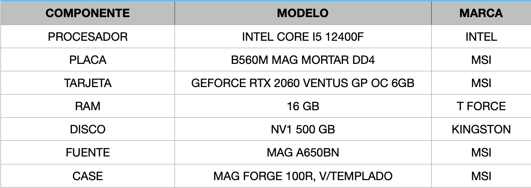Click the MARCA column header
The height and width of the screenshot is (188, 531).
tap(481, 13)
